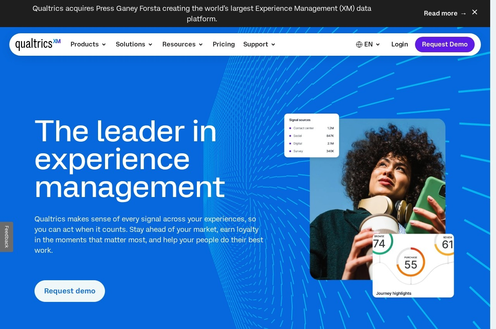This screenshot has height=329, width=496.
Task: Open the Support menu
Action: click(x=260, y=45)
